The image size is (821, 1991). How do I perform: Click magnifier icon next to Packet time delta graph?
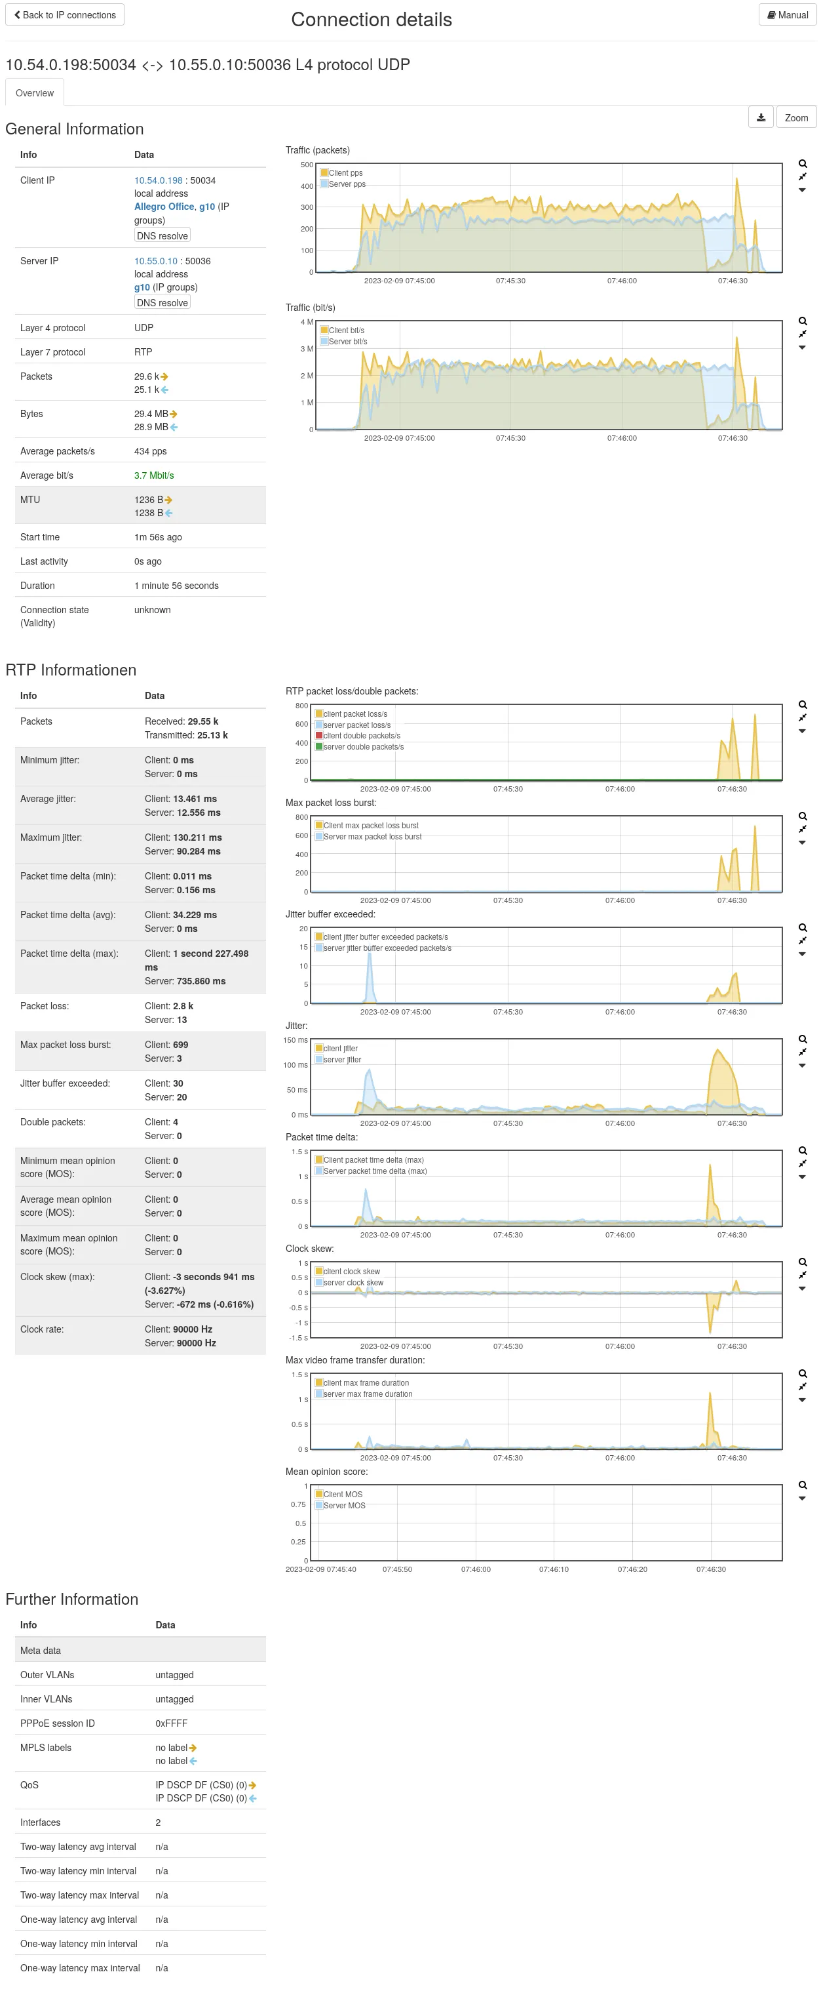(803, 1150)
